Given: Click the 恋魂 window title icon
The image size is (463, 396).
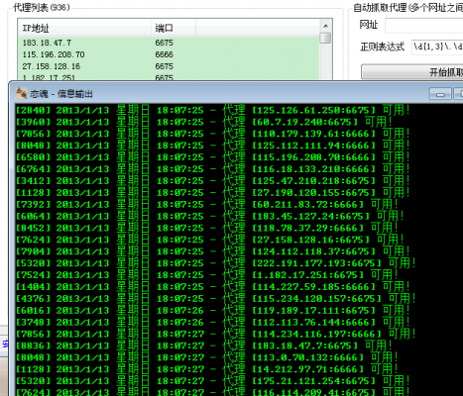Looking at the screenshot, I should pos(22,94).
